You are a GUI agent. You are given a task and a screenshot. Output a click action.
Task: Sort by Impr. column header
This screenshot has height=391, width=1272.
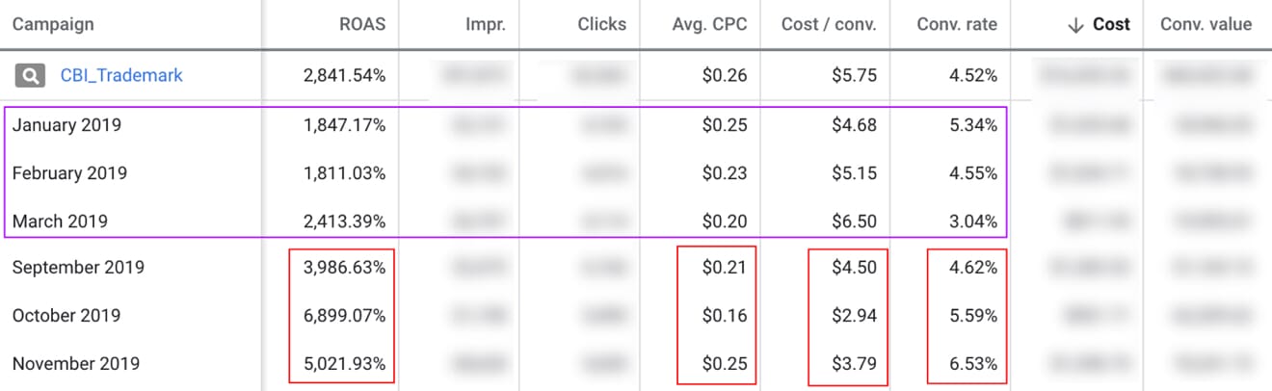486,25
